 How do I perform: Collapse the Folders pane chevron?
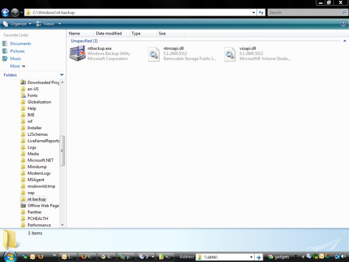click(62, 75)
